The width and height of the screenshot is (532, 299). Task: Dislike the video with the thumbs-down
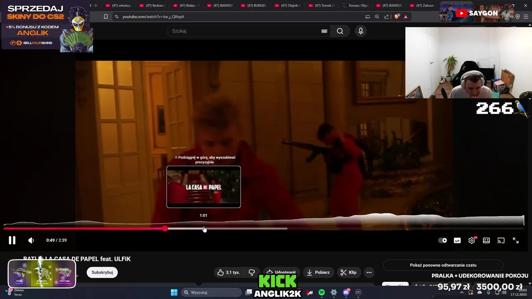pos(252,272)
